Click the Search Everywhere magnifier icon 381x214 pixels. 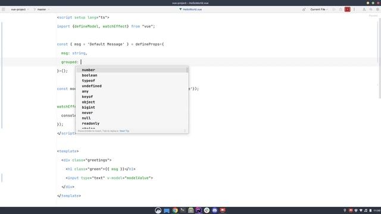[x=371, y=10]
